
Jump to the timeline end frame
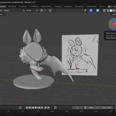pyautogui.click(x=42, y=108)
